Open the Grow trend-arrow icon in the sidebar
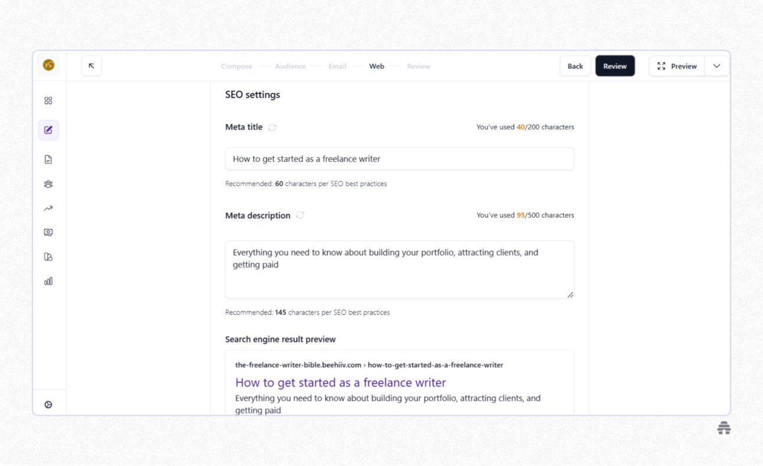Screen dimensions: 763x466 pyautogui.click(x=48, y=208)
